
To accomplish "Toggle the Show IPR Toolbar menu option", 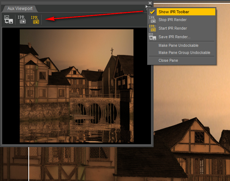I will [174, 12].
